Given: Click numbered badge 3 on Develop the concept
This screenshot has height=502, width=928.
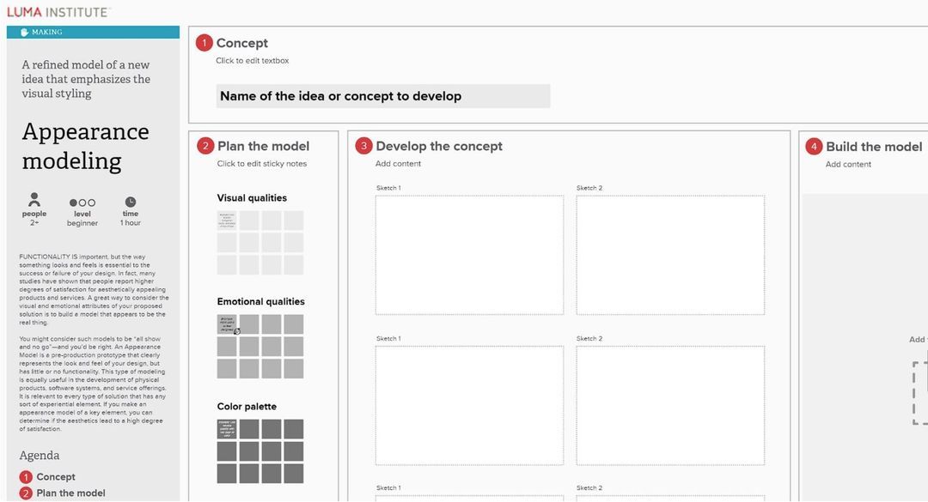Looking at the screenshot, I should (x=363, y=146).
